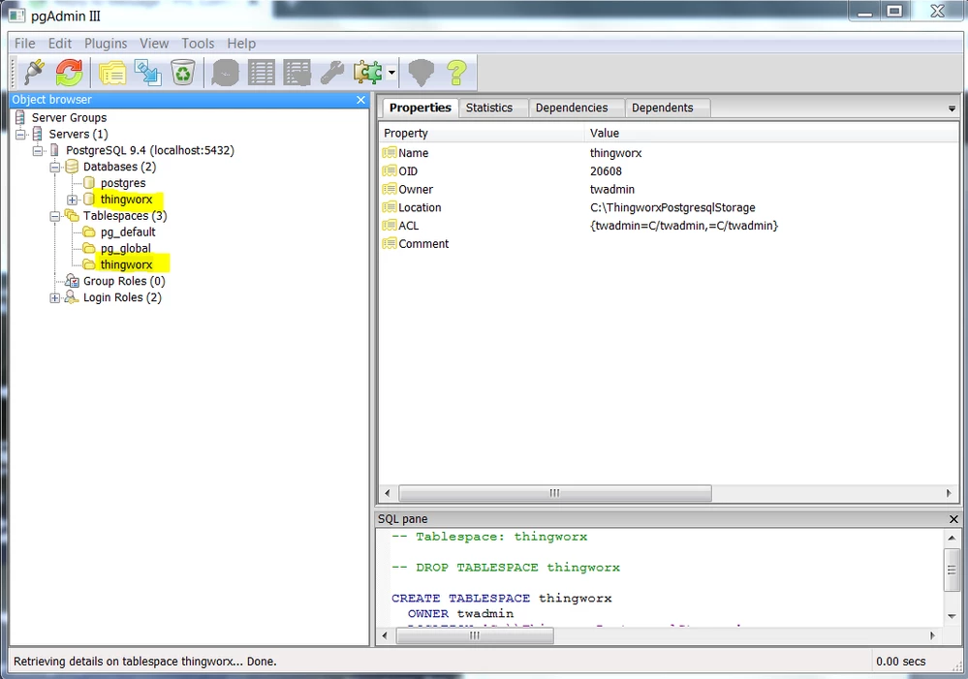This screenshot has height=679, width=968.
Task: Click the pg_global tablespace folder icon
Action: [x=89, y=248]
